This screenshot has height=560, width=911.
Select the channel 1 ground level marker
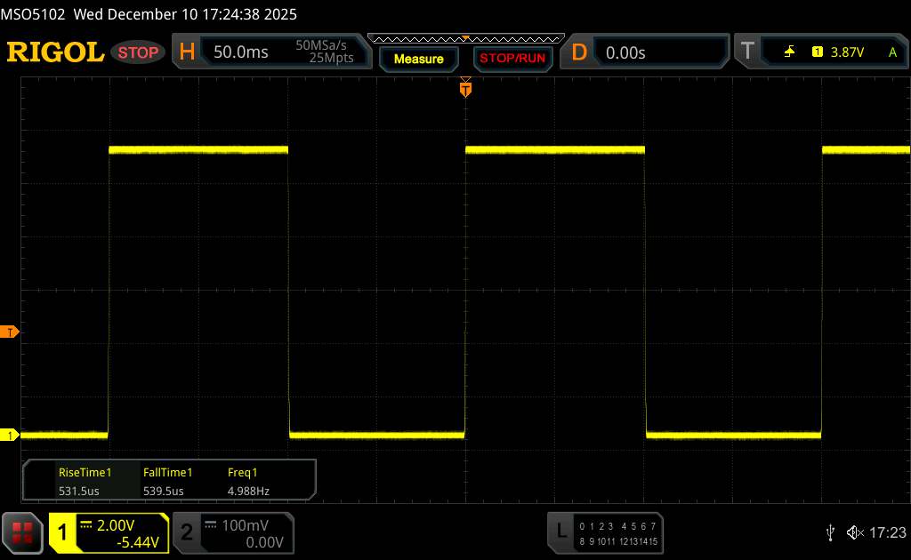coord(11,435)
